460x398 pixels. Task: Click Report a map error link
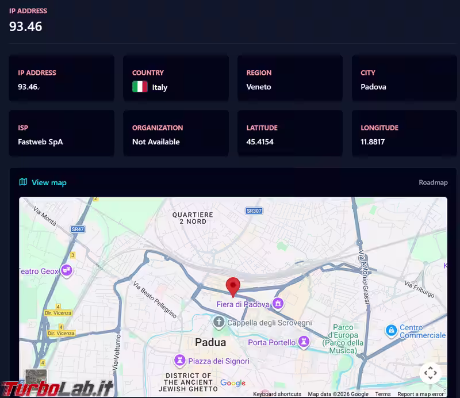pyautogui.click(x=420, y=394)
